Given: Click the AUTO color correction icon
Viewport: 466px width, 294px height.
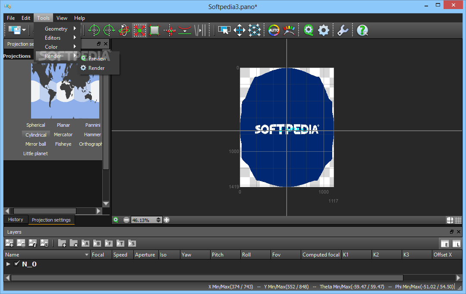Looking at the screenshot, I should [274, 30].
